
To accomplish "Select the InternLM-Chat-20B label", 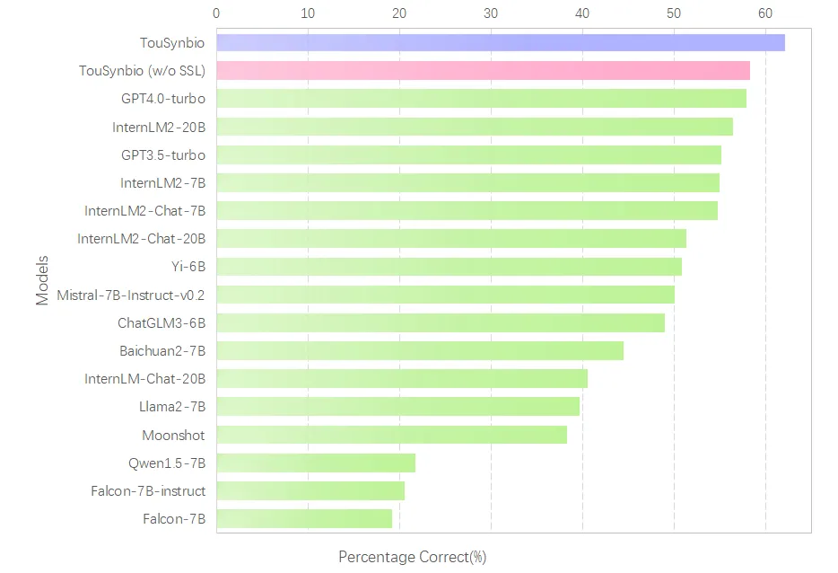I will pyautogui.click(x=145, y=379).
